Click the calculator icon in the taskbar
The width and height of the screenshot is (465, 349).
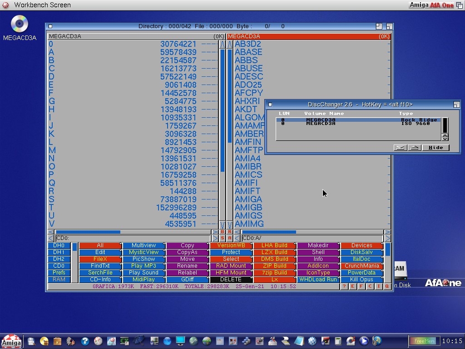click(338, 341)
